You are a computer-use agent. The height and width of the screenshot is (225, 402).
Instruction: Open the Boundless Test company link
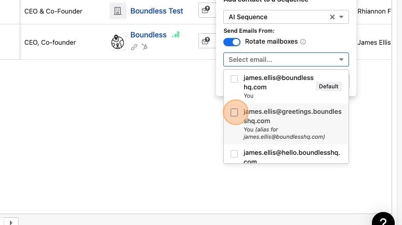click(x=157, y=11)
